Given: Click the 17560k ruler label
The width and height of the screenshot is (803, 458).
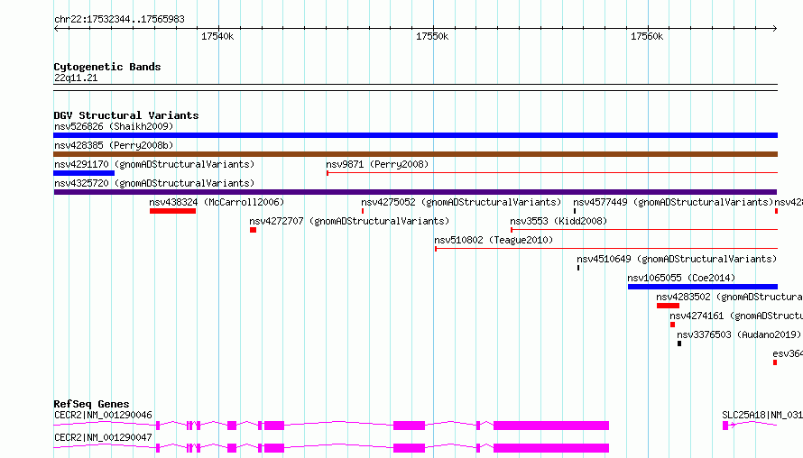Looking at the screenshot, I should tap(647, 36).
